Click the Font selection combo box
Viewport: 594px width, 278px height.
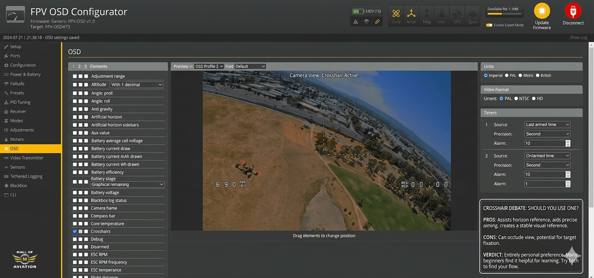click(250, 66)
